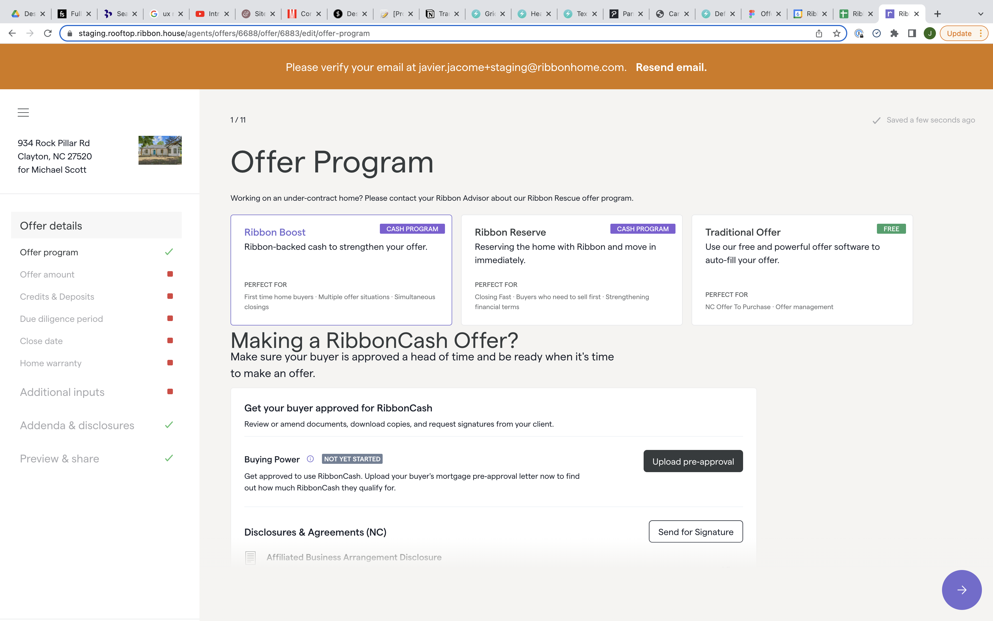The image size is (993, 621).
Task: Click Affiliated Business Arrangement Disclosure text
Action: coord(354,557)
